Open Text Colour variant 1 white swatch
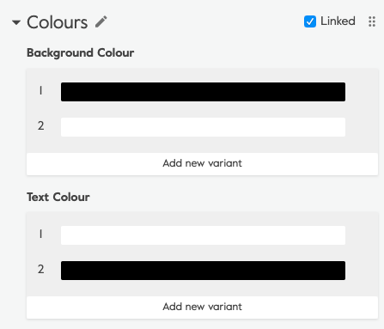The width and height of the screenshot is (384, 329). point(203,235)
